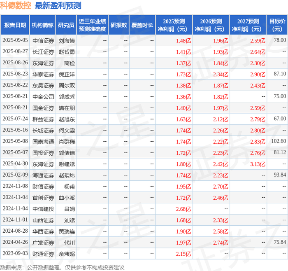Click the 机构简称 column header
The width and height of the screenshot is (288, 271).
click(42, 25)
